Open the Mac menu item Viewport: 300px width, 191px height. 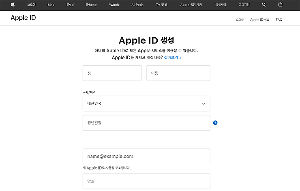51,4
